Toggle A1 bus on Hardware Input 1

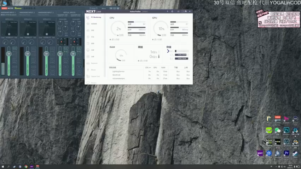coord(15,48)
